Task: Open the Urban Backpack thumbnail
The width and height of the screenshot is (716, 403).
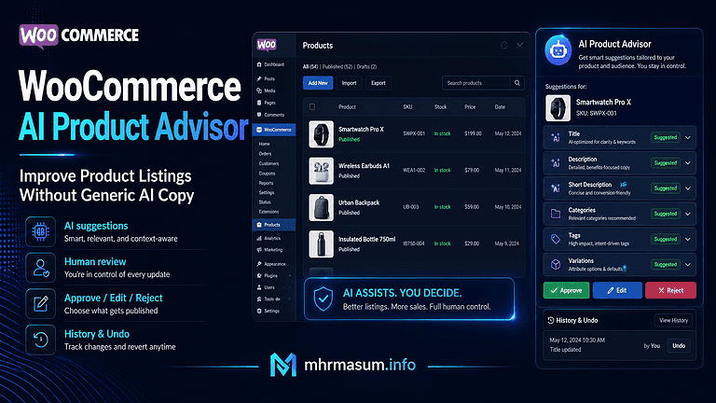Action: pyautogui.click(x=321, y=207)
